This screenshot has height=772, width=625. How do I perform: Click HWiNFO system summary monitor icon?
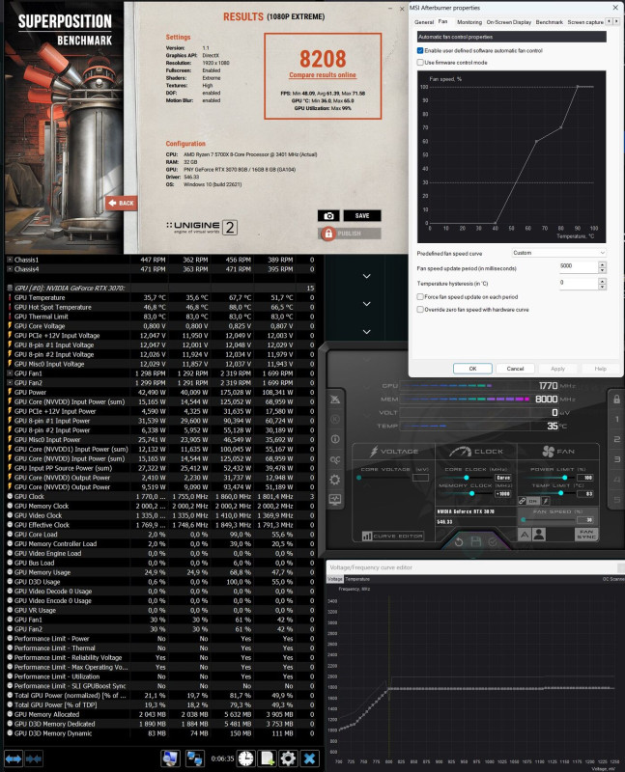pyautogui.click(x=170, y=758)
